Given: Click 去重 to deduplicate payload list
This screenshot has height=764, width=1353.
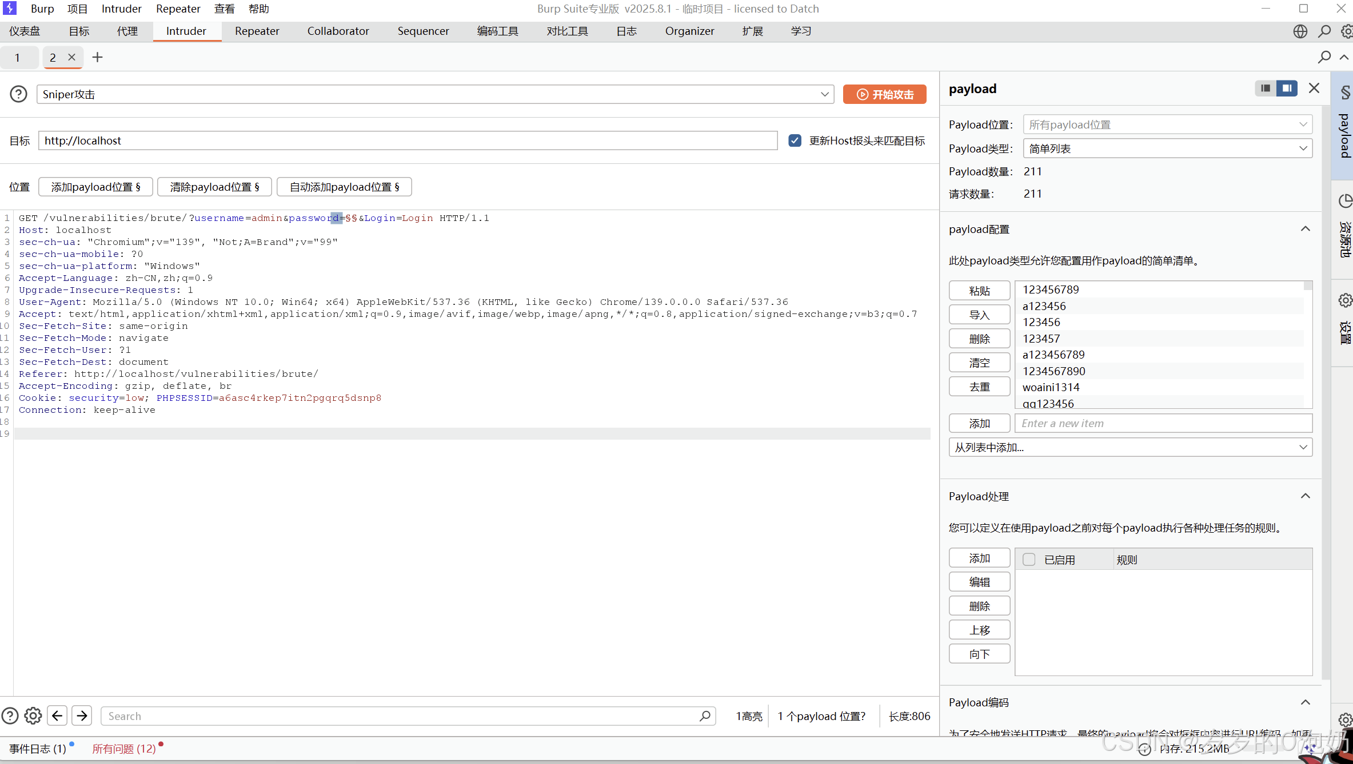Looking at the screenshot, I should coord(979,386).
